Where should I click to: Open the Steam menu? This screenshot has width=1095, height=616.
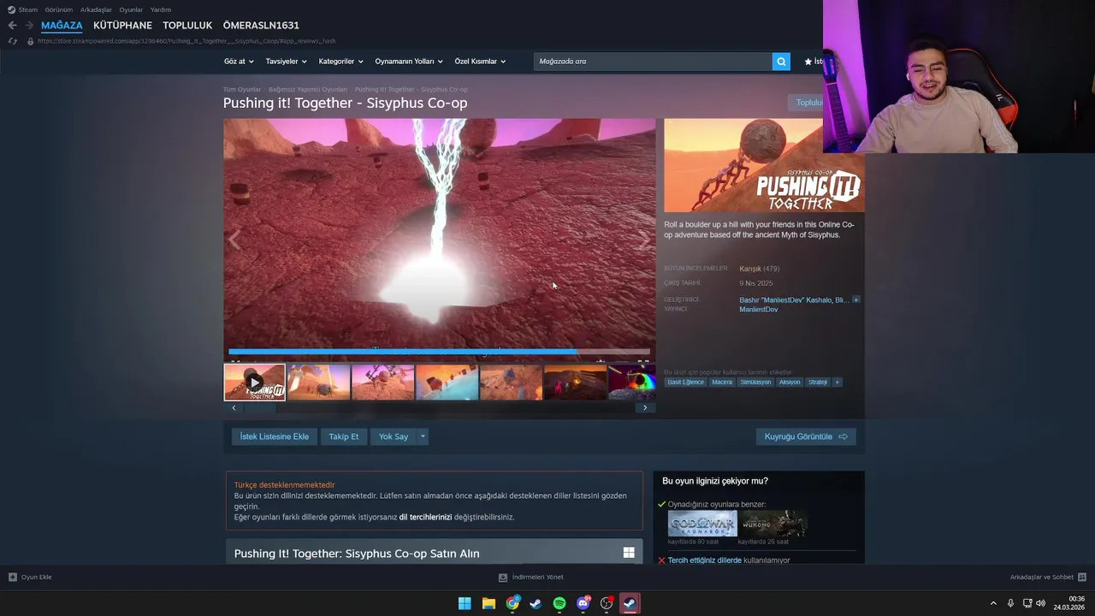point(23,9)
